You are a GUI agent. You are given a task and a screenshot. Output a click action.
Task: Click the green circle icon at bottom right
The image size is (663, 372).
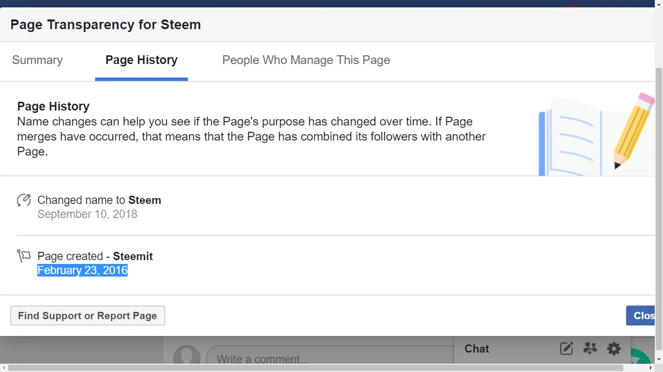pos(642,358)
